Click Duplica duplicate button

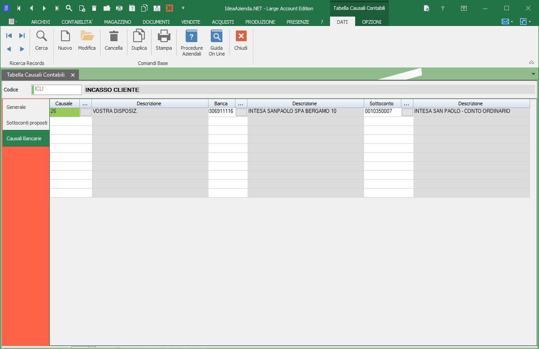coord(139,41)
